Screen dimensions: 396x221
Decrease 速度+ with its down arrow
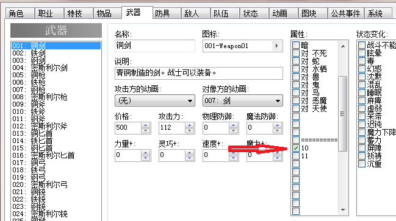point(234,158)
